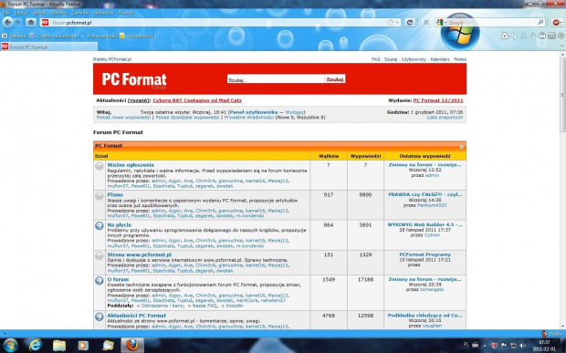Click the new-posts icon beside Aktualności PC Format

pos(100,317)
